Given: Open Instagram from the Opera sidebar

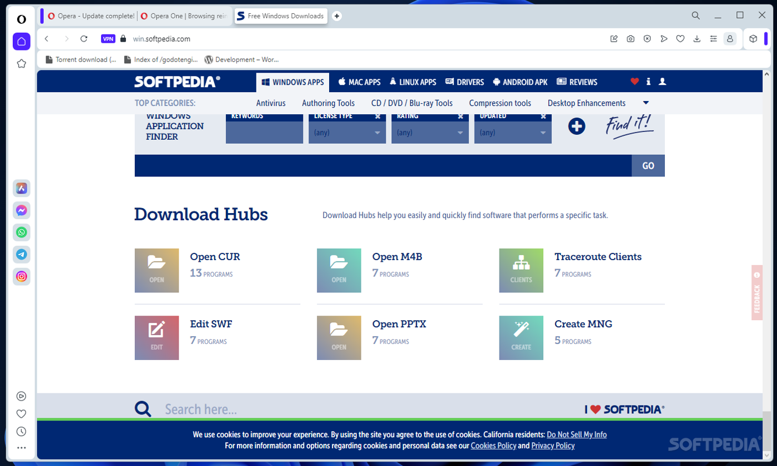Looking at the screenshot, I should point(21,277).
